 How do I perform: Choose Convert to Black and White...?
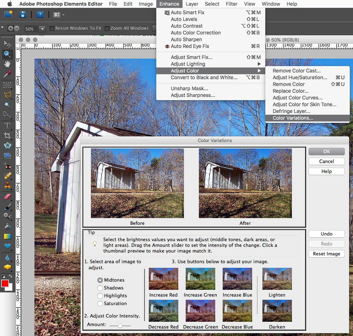[211, 77]
